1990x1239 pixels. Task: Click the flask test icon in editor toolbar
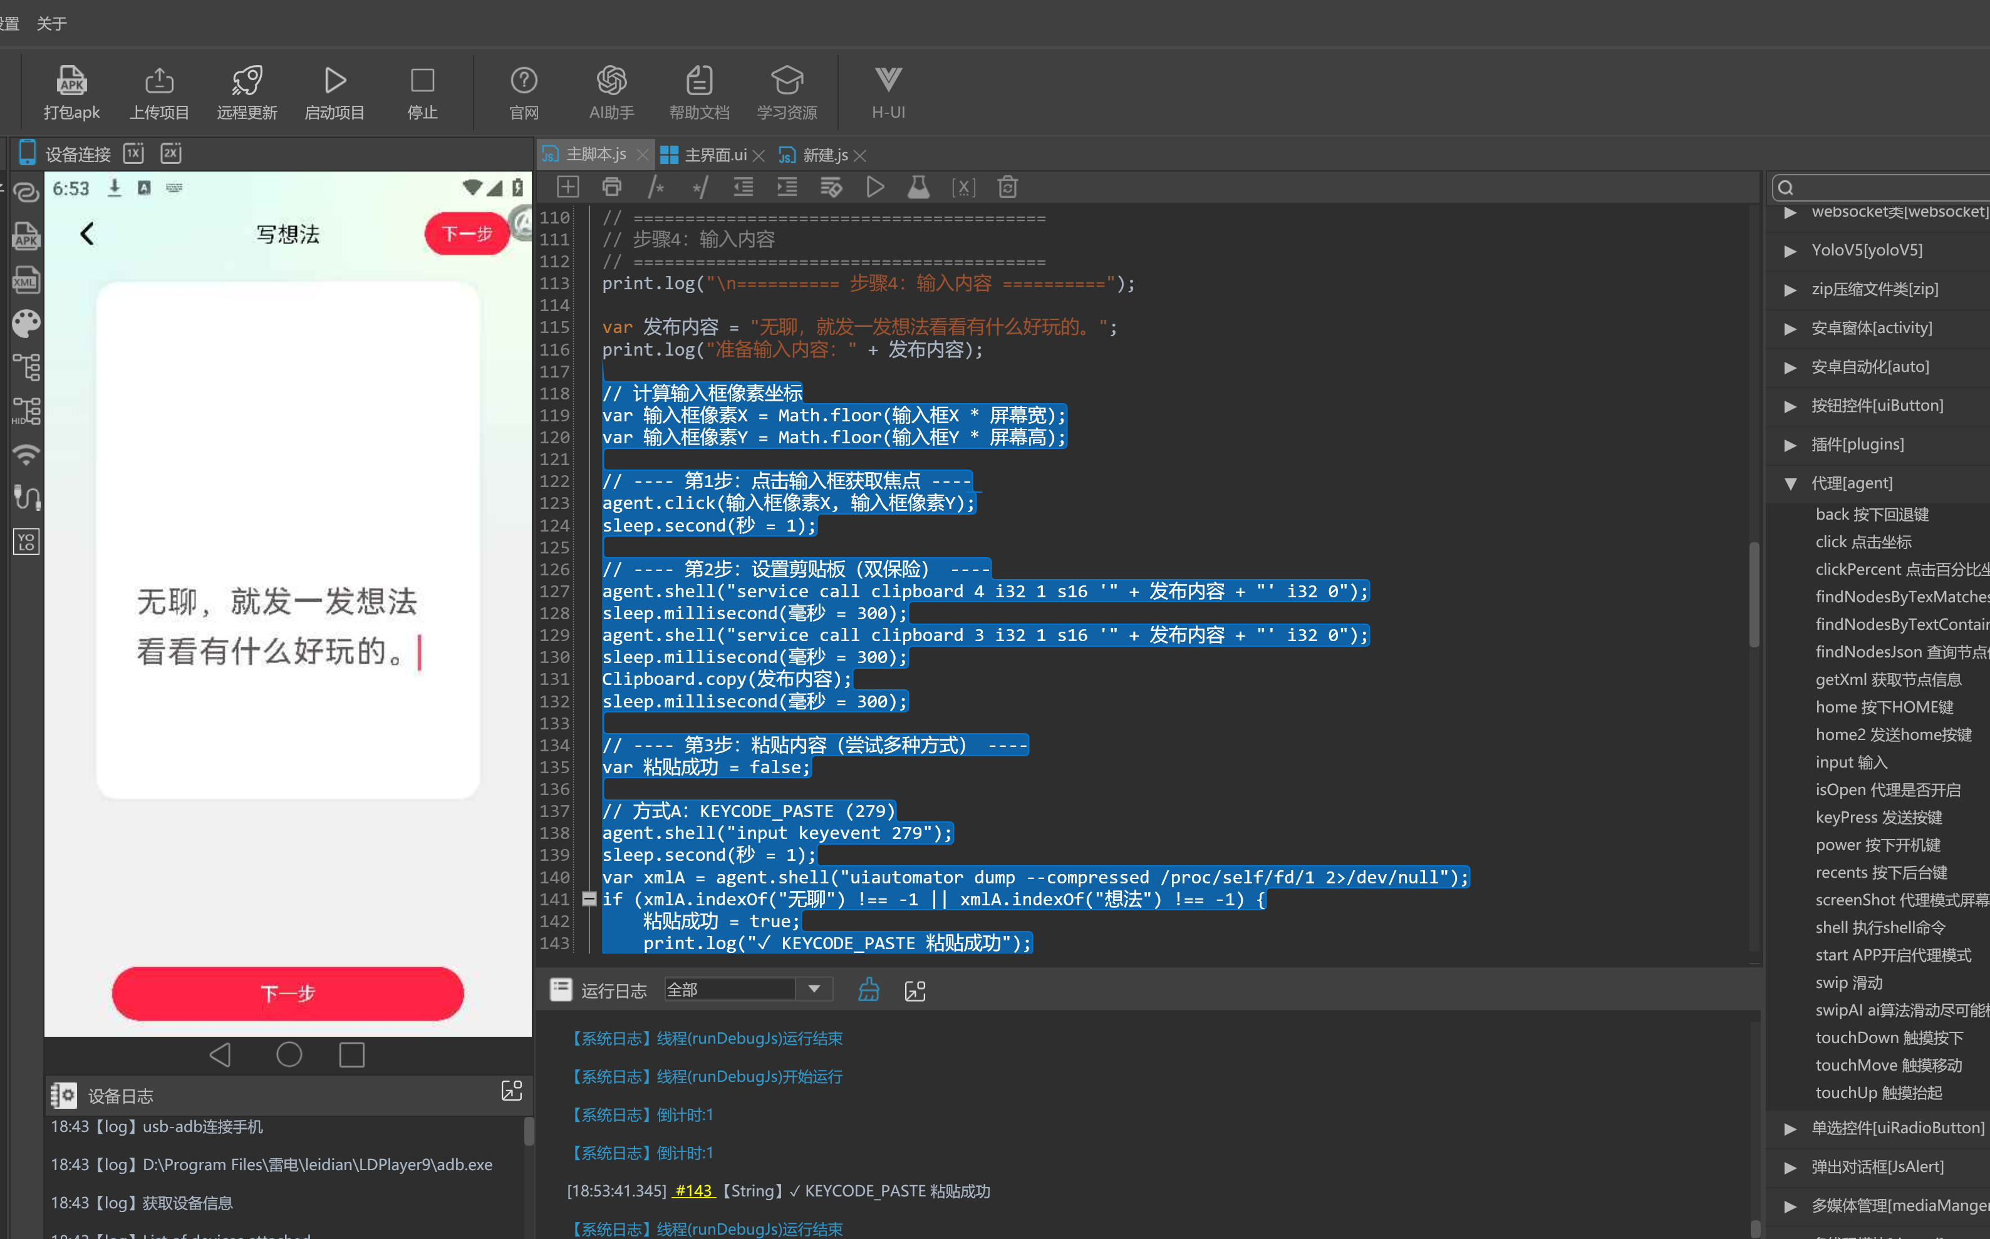pos(919,188)
